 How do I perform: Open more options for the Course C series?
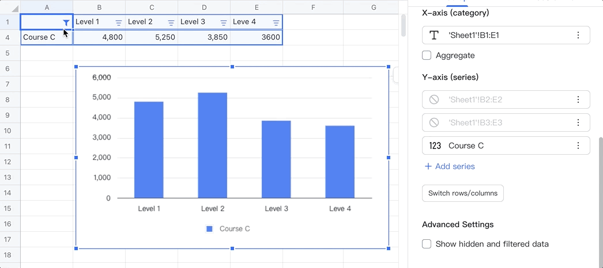(578, 146)
